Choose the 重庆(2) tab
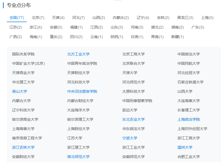 click(56, 37)
